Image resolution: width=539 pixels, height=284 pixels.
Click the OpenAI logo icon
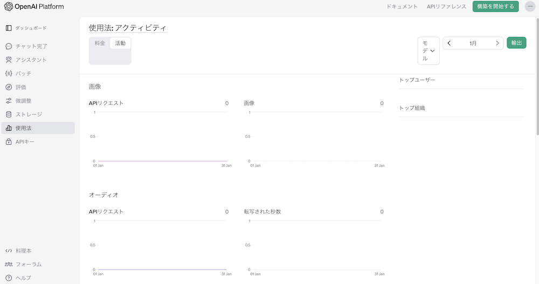coord(8,6)
